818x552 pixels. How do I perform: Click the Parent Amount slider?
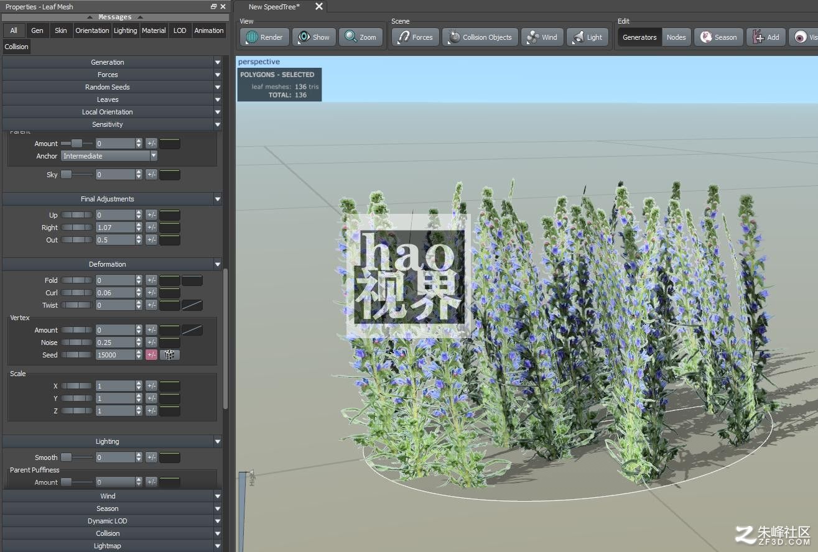77,144
